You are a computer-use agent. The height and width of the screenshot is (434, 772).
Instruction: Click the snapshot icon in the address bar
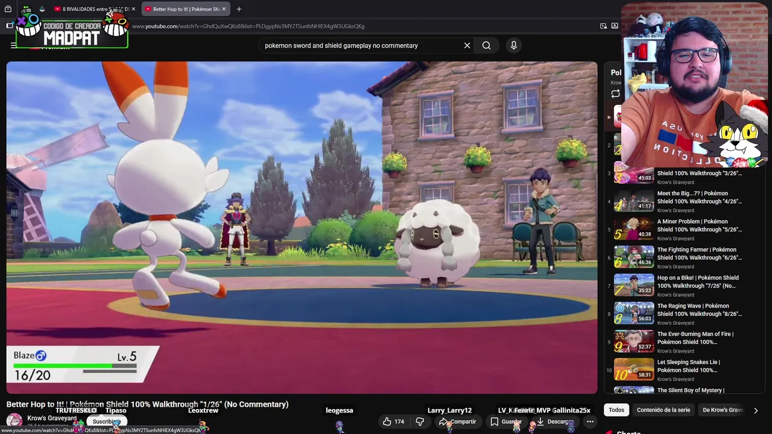[x=615, y=26]
